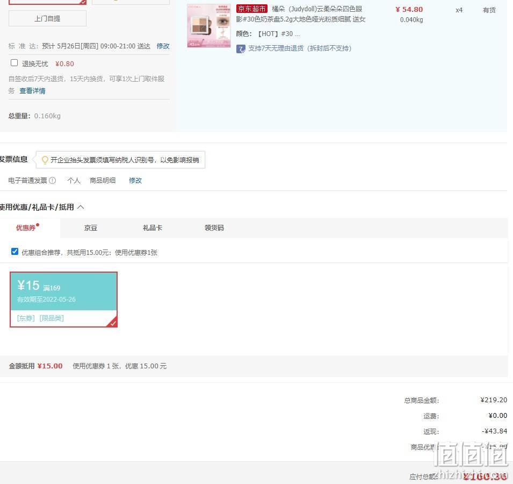Switch to the 礼品卡 tab
This screenshot has width=513, height=484.
[x=153, y=228]
